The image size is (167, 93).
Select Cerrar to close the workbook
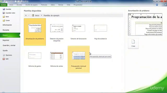(6, 20)
